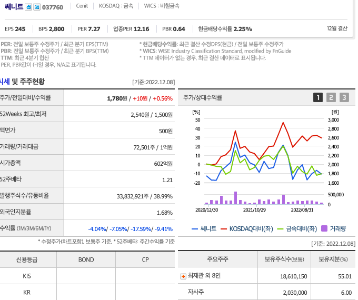
Task: Click the 보유주식수(보통) column header
Action: (x=284, y=259)
